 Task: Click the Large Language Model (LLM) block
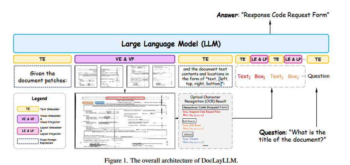click(x=171, y=43)
